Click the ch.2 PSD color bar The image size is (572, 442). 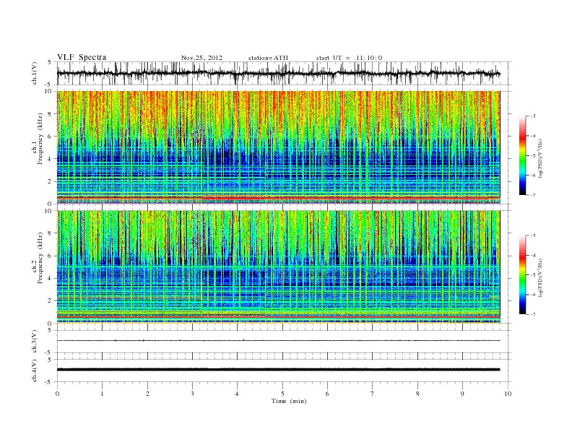523,274
